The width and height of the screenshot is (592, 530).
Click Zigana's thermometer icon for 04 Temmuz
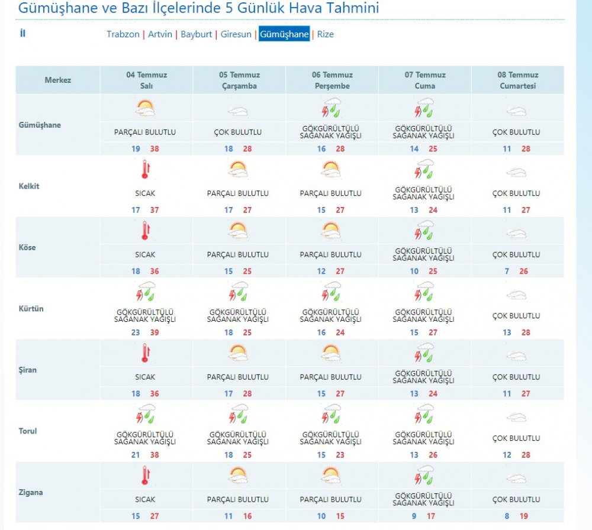145,476
